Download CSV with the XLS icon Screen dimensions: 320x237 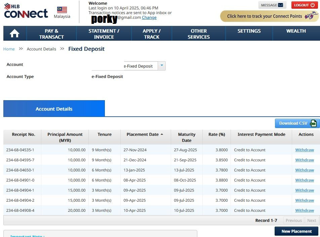pyautogui.click(x=297, y=123)
